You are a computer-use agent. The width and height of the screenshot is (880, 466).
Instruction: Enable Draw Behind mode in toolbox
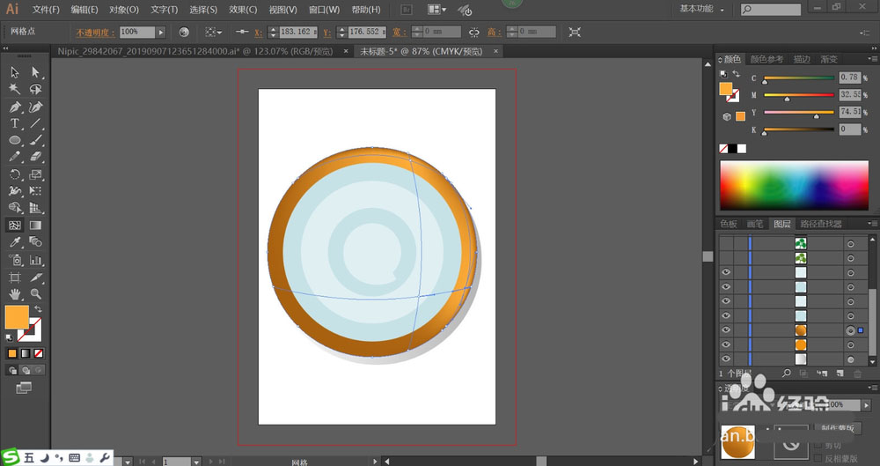coord(26,371)
